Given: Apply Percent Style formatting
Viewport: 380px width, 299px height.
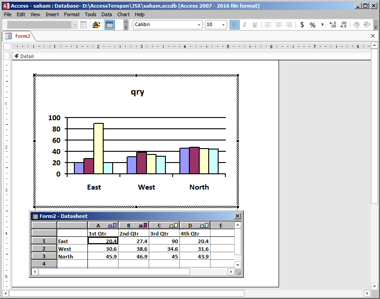Looking at the screenshot, I should point(312,25).
